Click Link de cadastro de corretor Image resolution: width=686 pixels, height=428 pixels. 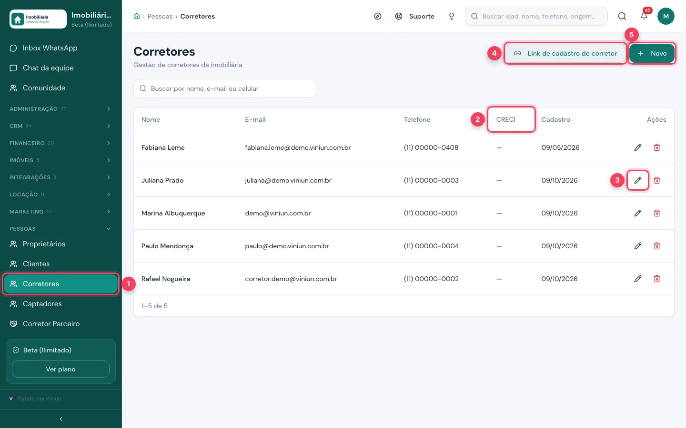565,53
